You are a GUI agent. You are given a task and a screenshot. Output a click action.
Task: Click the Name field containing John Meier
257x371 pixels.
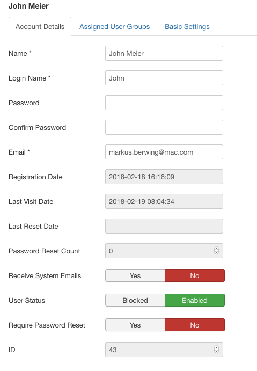tap(164, 53)
